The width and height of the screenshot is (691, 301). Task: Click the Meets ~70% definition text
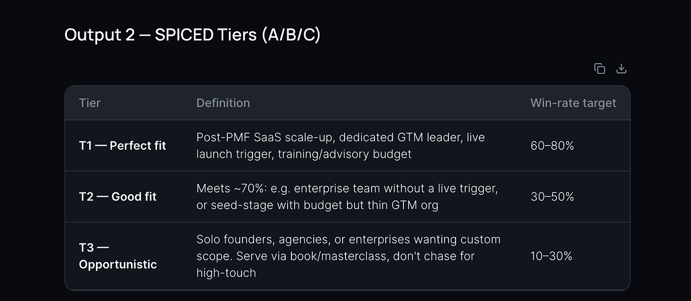pos(347,197)
